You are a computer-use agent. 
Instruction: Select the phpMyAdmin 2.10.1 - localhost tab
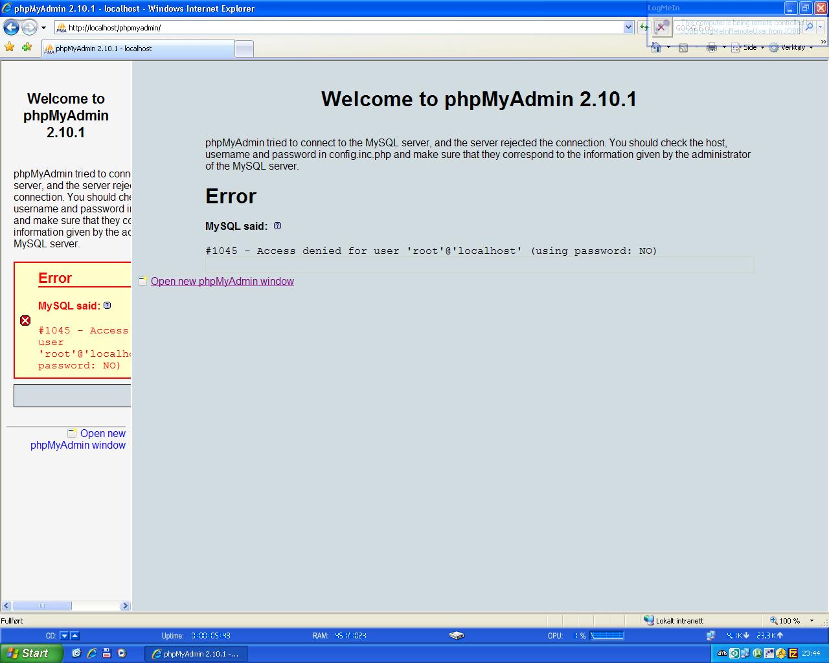138,49
